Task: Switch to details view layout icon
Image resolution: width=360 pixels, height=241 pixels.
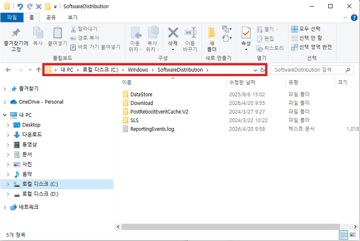Action: coord(344,235)
